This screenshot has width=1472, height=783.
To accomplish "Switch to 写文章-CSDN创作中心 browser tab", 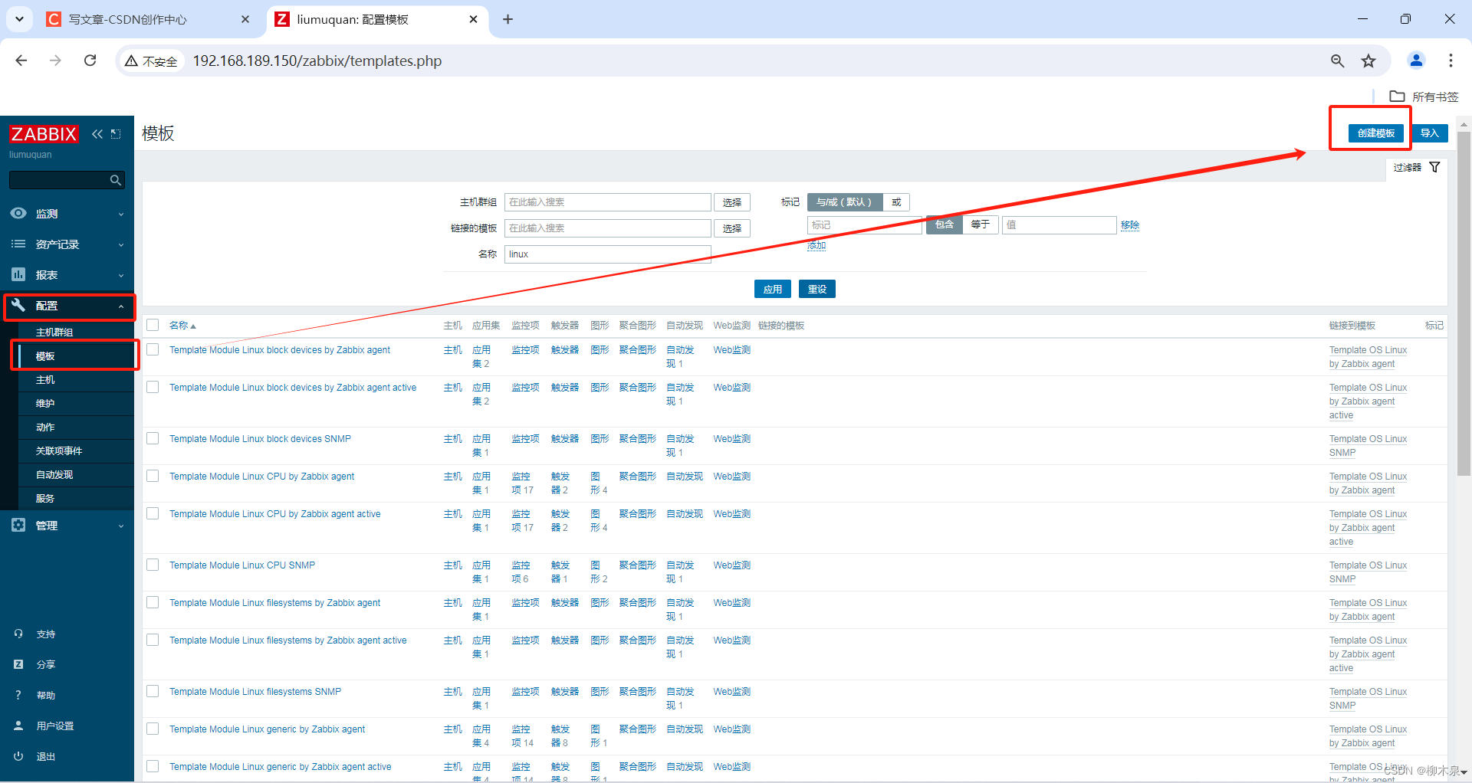I will point(148,19).
